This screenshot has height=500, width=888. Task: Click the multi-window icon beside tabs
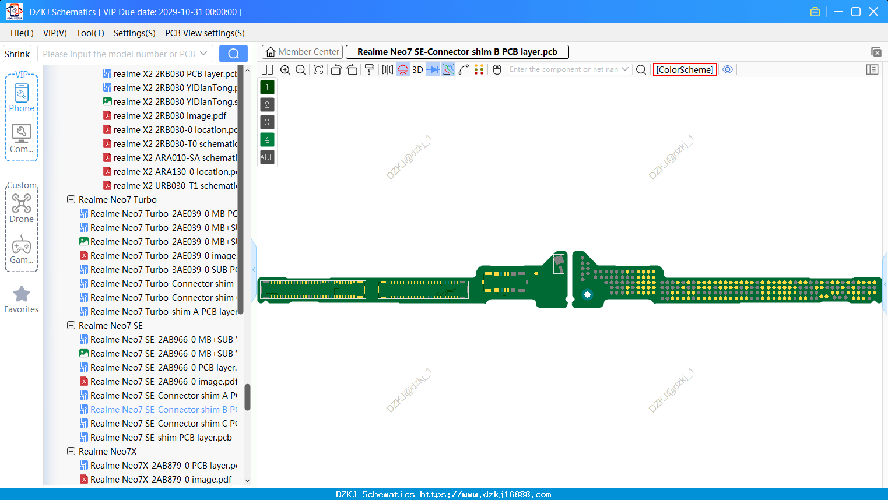pyautogui.click(x=876, y=52)
